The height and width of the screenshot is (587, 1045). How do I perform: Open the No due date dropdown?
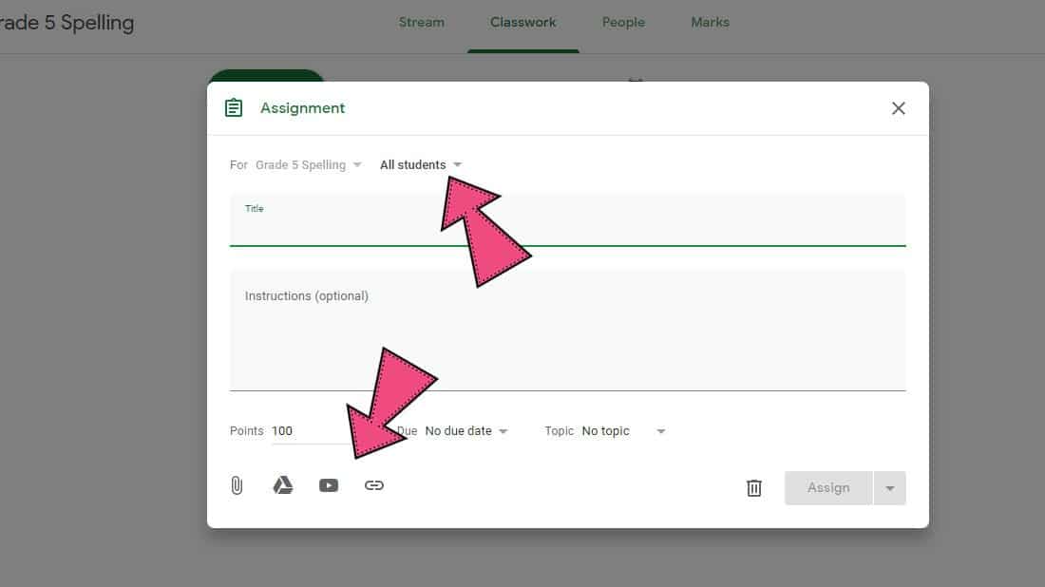[x=465, y=431]
